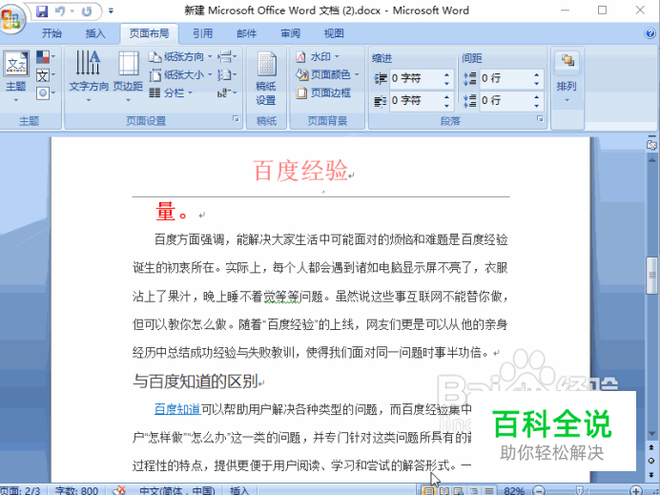Launch the 段落 paragraph dialog launcher
The width and height of the screenshot is (660, 495).
pos(540,119)
